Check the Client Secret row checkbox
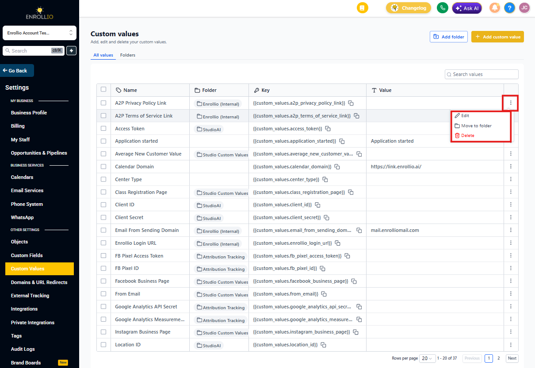Image resolution: width=535 pixels, height=368 pixels. (x=103, y=217)
